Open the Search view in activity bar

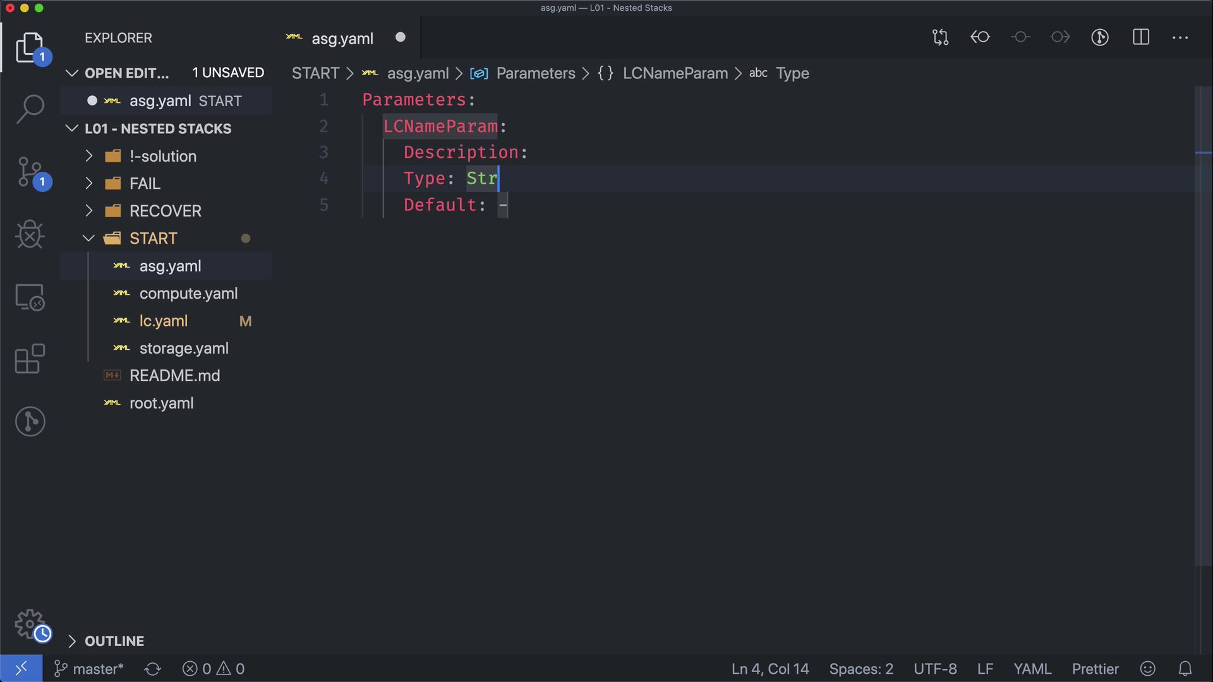[30, 109]
